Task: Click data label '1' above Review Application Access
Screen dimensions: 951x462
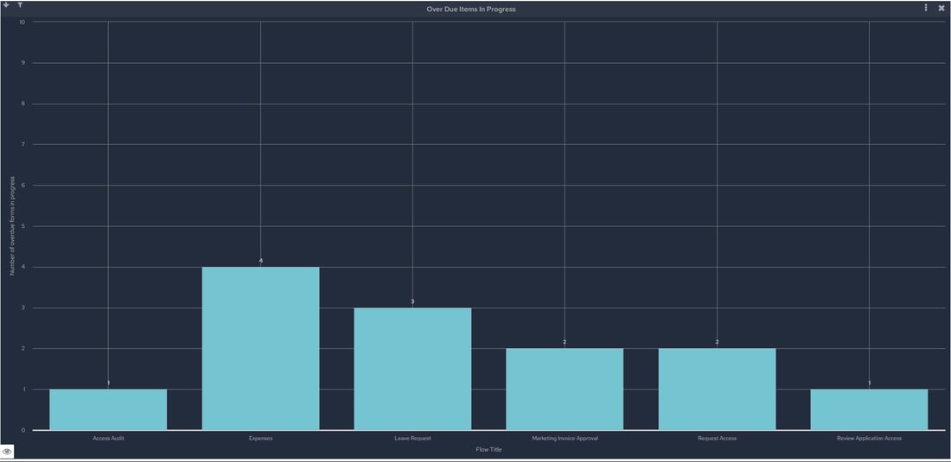Action: (x=869, y=383)
